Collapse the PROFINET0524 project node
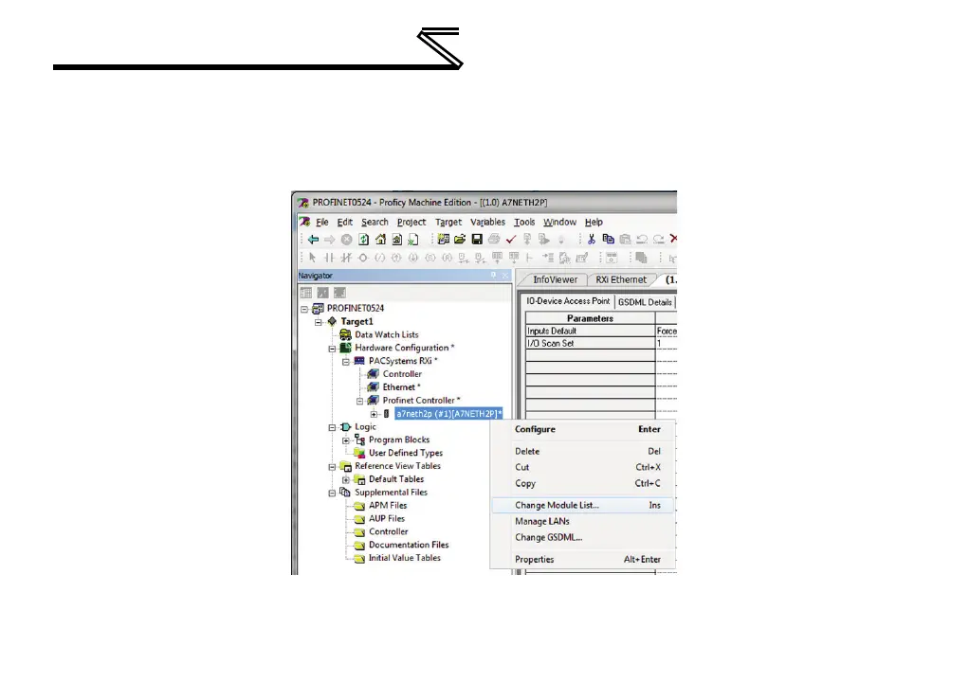Image resolution: width=969 pixels, height=682 pixels. pos(304,309)
